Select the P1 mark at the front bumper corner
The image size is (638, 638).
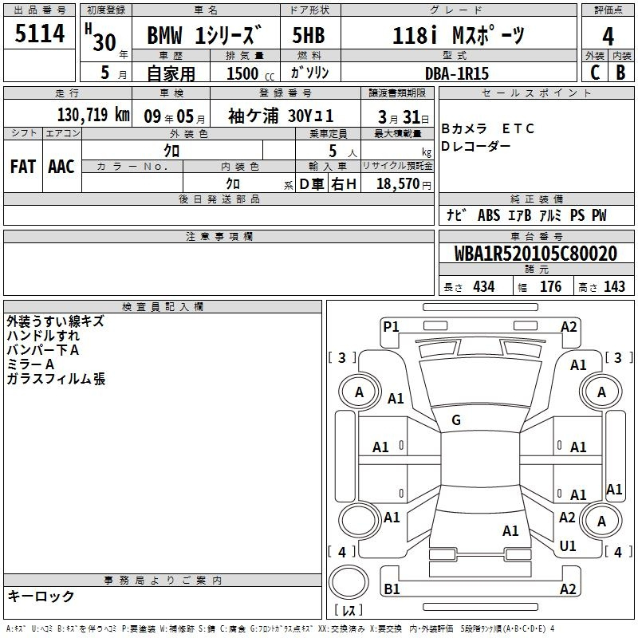(x=391, y=326)
